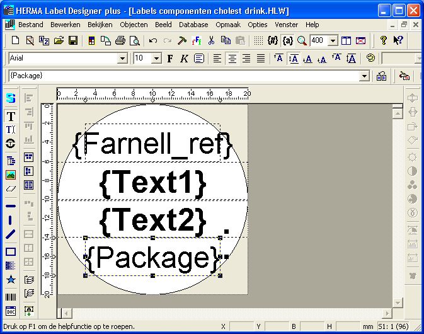
Task: Click the Save diskette icon
Action: [73, 41]
